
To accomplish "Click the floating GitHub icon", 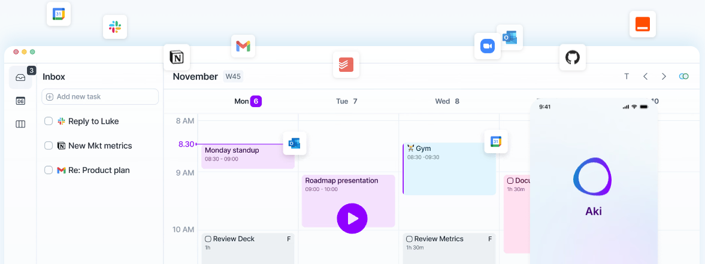I will coord(573,57).
